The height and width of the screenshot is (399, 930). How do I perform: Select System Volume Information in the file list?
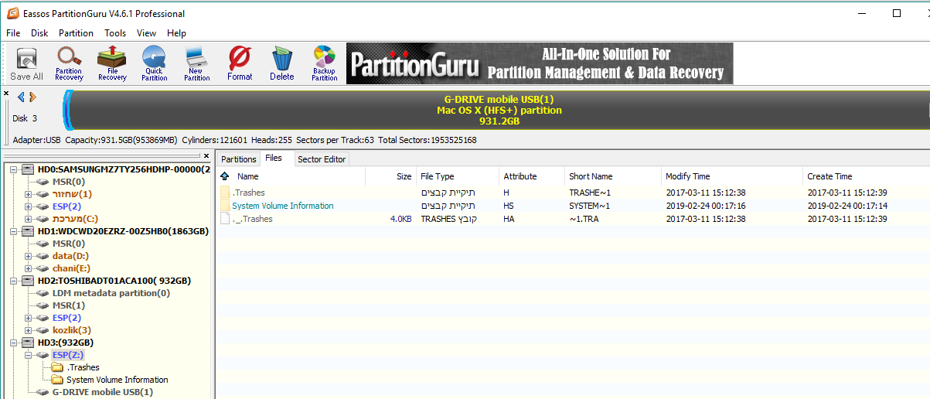pyautogui.click(x=283, y=206)
